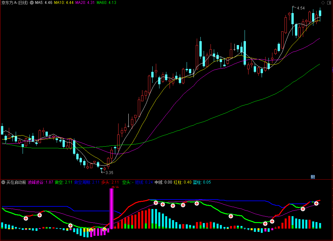Viewport: 333px width, 241px height.
Task: Open the dropdown next to 京东方A (日线)
Action: 32,3
